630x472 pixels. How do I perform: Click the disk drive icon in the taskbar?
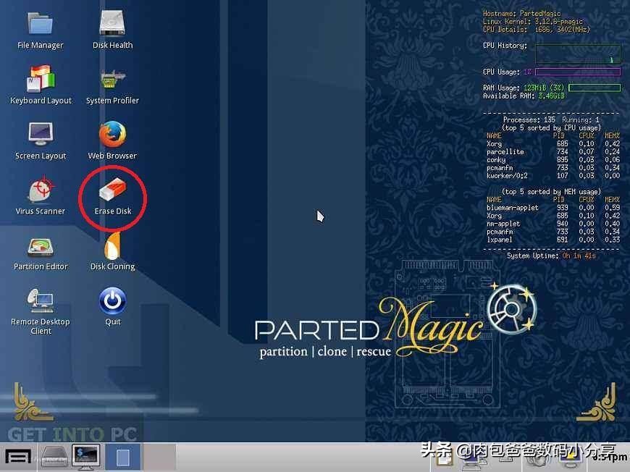click(54, 458)
